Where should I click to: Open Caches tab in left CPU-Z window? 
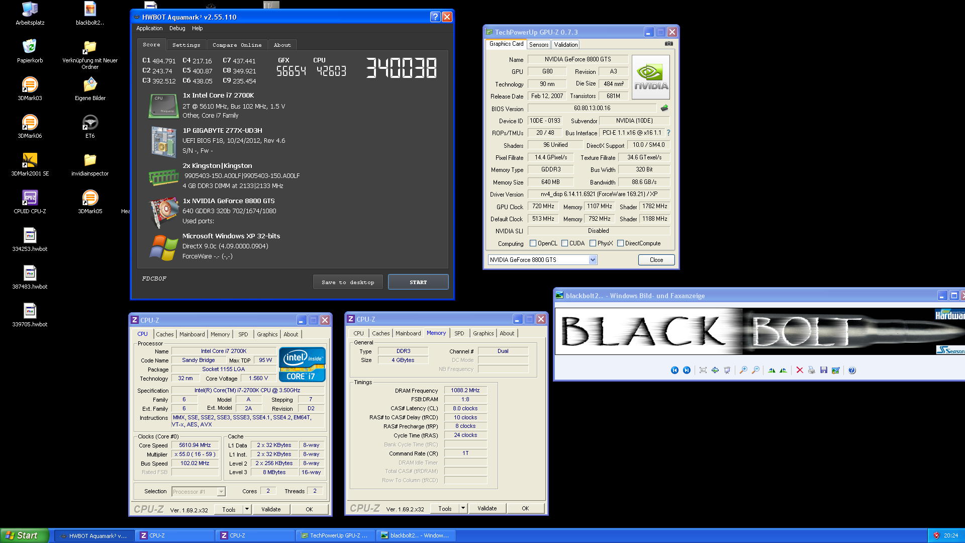(x=164, y=334)
